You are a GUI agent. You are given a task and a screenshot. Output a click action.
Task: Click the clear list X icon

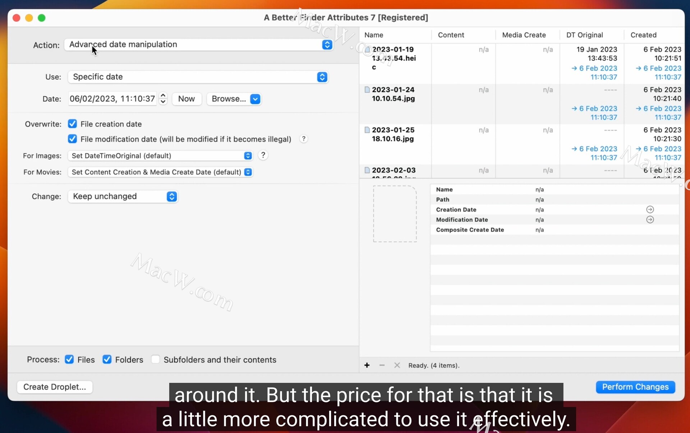click(x=397, y=365)
